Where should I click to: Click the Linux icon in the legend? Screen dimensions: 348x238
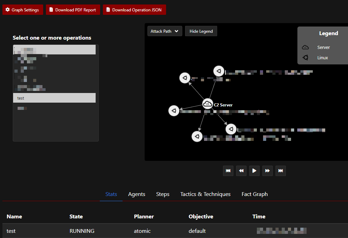(x=306, y=58)
